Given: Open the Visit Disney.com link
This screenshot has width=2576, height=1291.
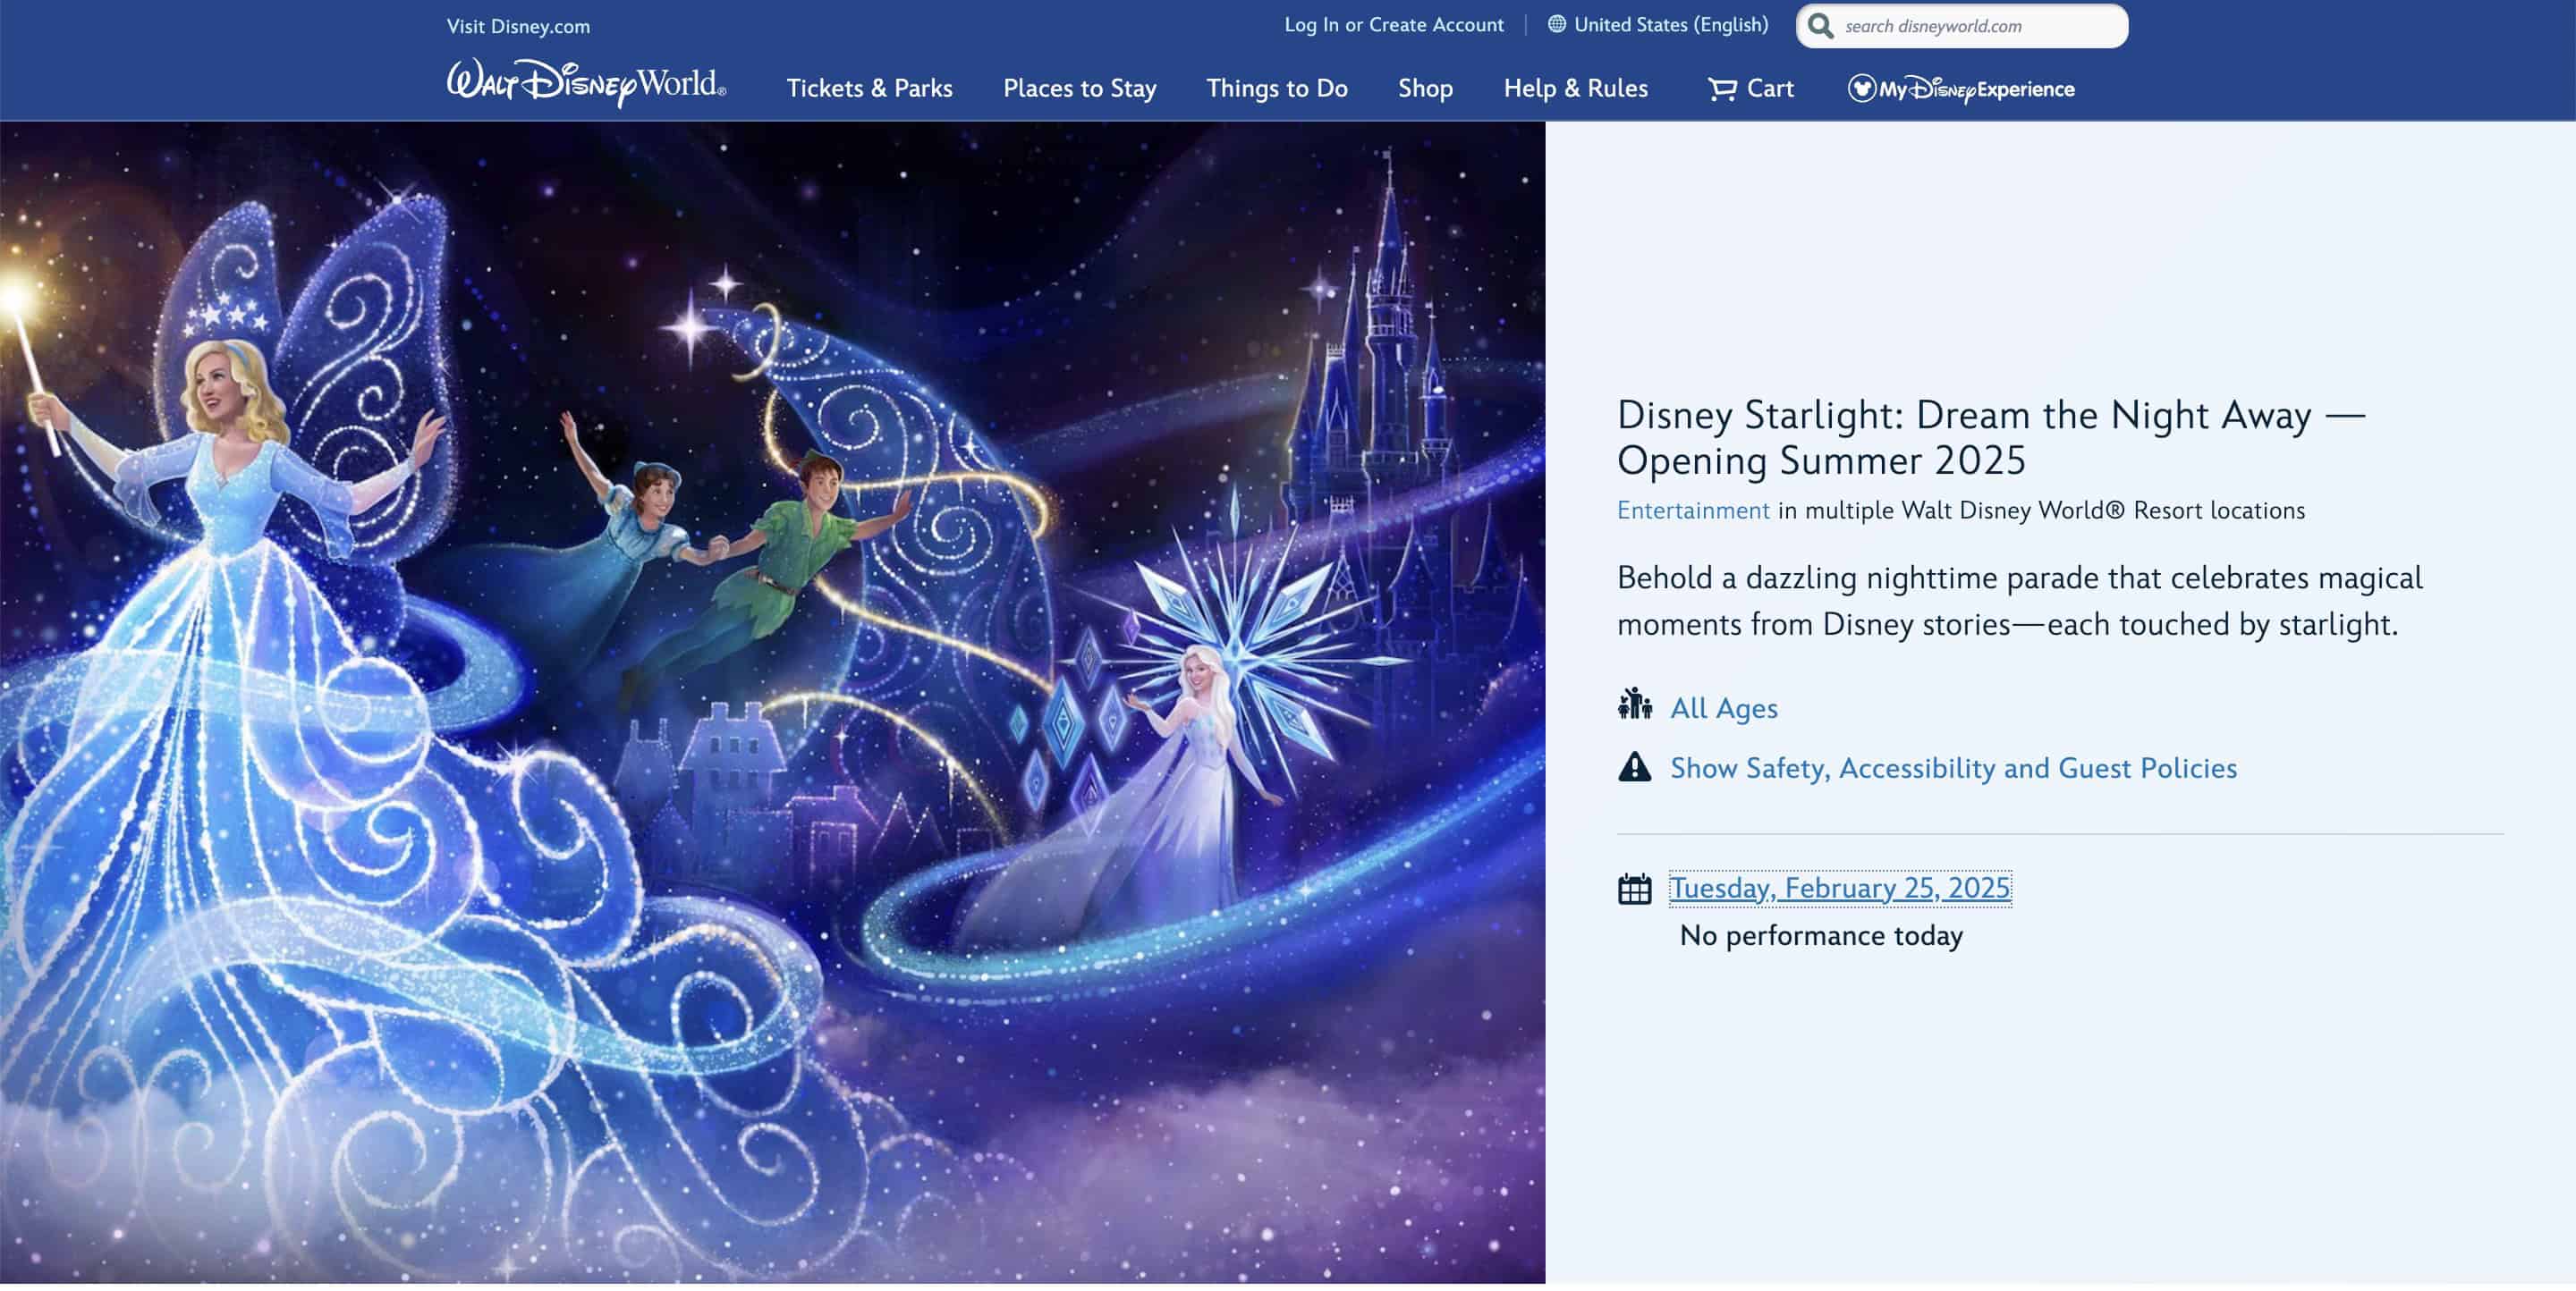Looking at the screenshot, I should tap(518, 27).
